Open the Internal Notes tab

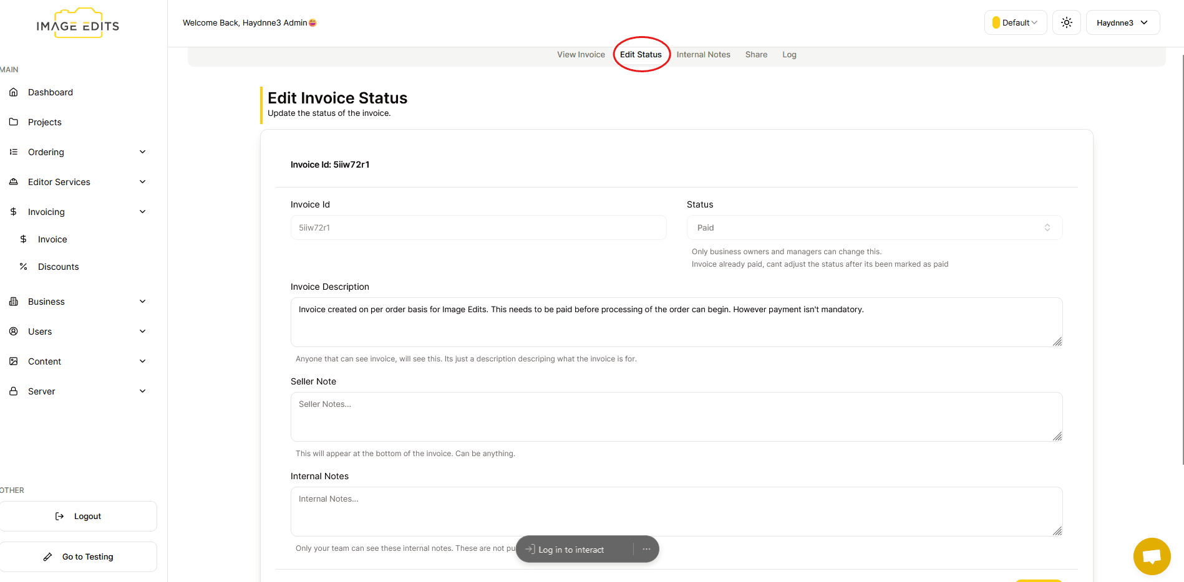tap(703, 55)
